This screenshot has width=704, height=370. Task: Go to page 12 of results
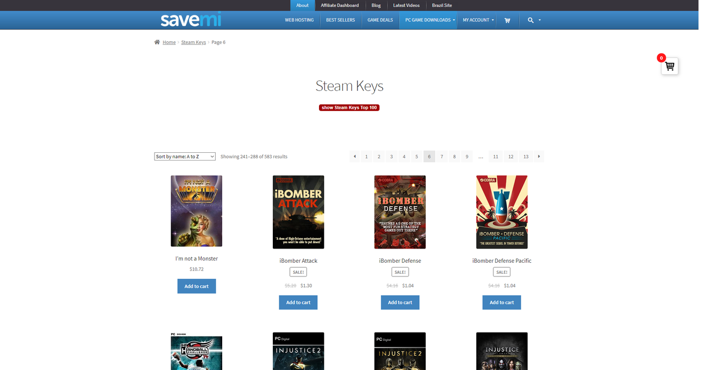click(x=511, y=157)
